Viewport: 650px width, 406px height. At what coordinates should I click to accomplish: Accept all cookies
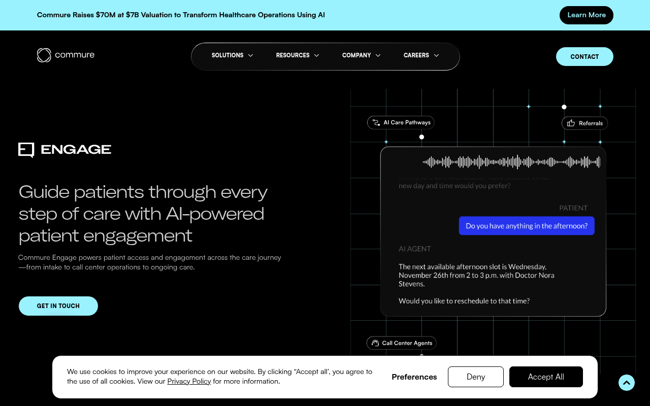(546, 377)
